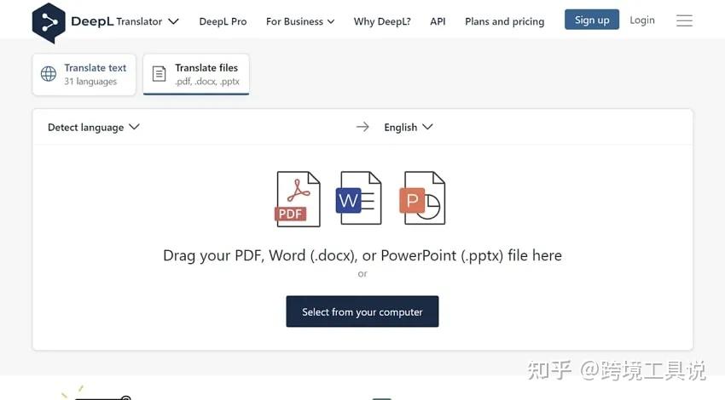Click the arrow between the language selectors
Viewport: 725px width, 400px height.
pos(362,127)
